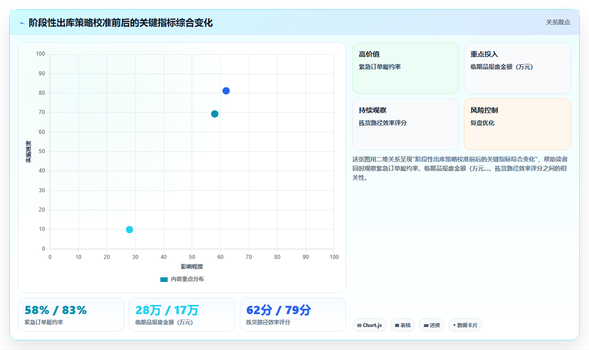Screen dimensions: 589x350
Task: Open the 高价值 quadrant card
Action: coord(406,68)
